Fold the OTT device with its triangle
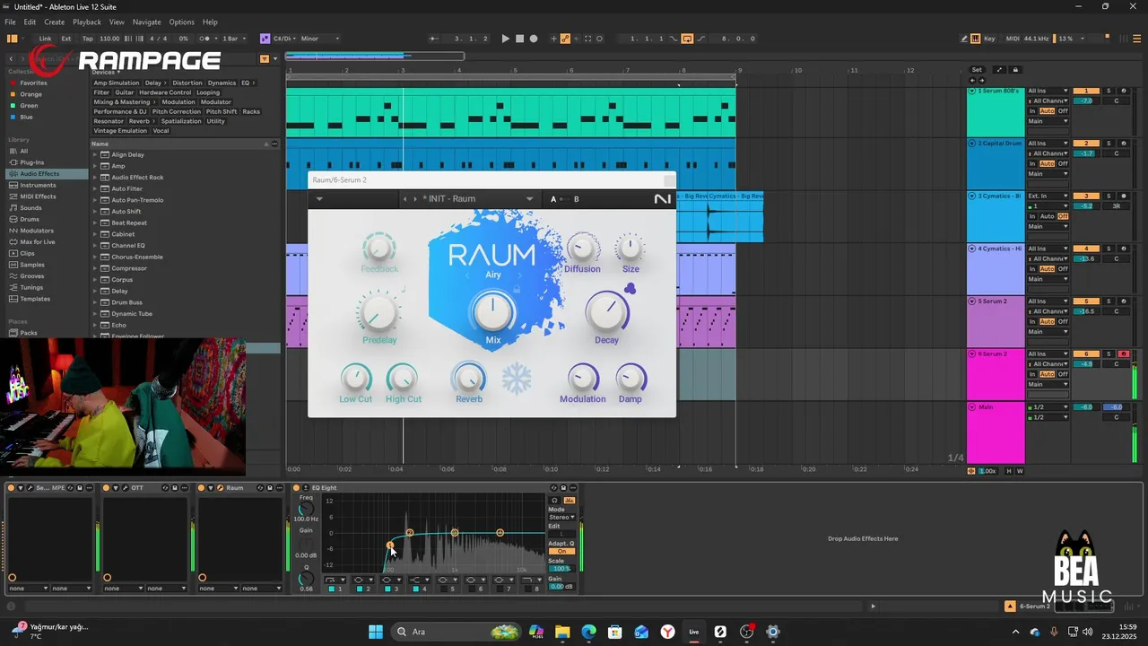 [x=116, y=488]
